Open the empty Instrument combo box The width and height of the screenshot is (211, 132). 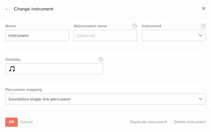[170, 36]
